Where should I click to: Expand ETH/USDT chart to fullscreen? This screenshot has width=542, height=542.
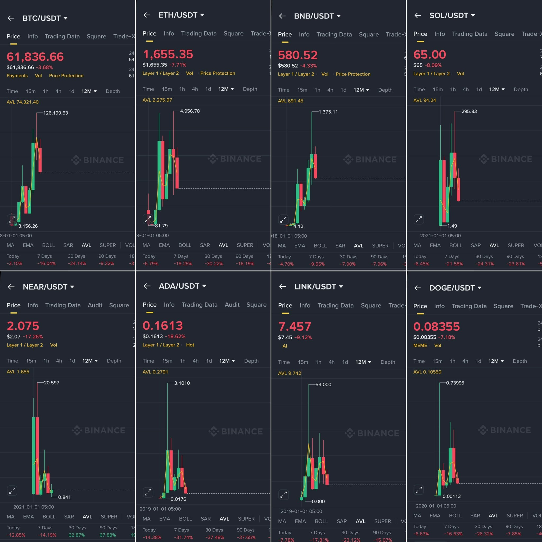click(148, 219)
